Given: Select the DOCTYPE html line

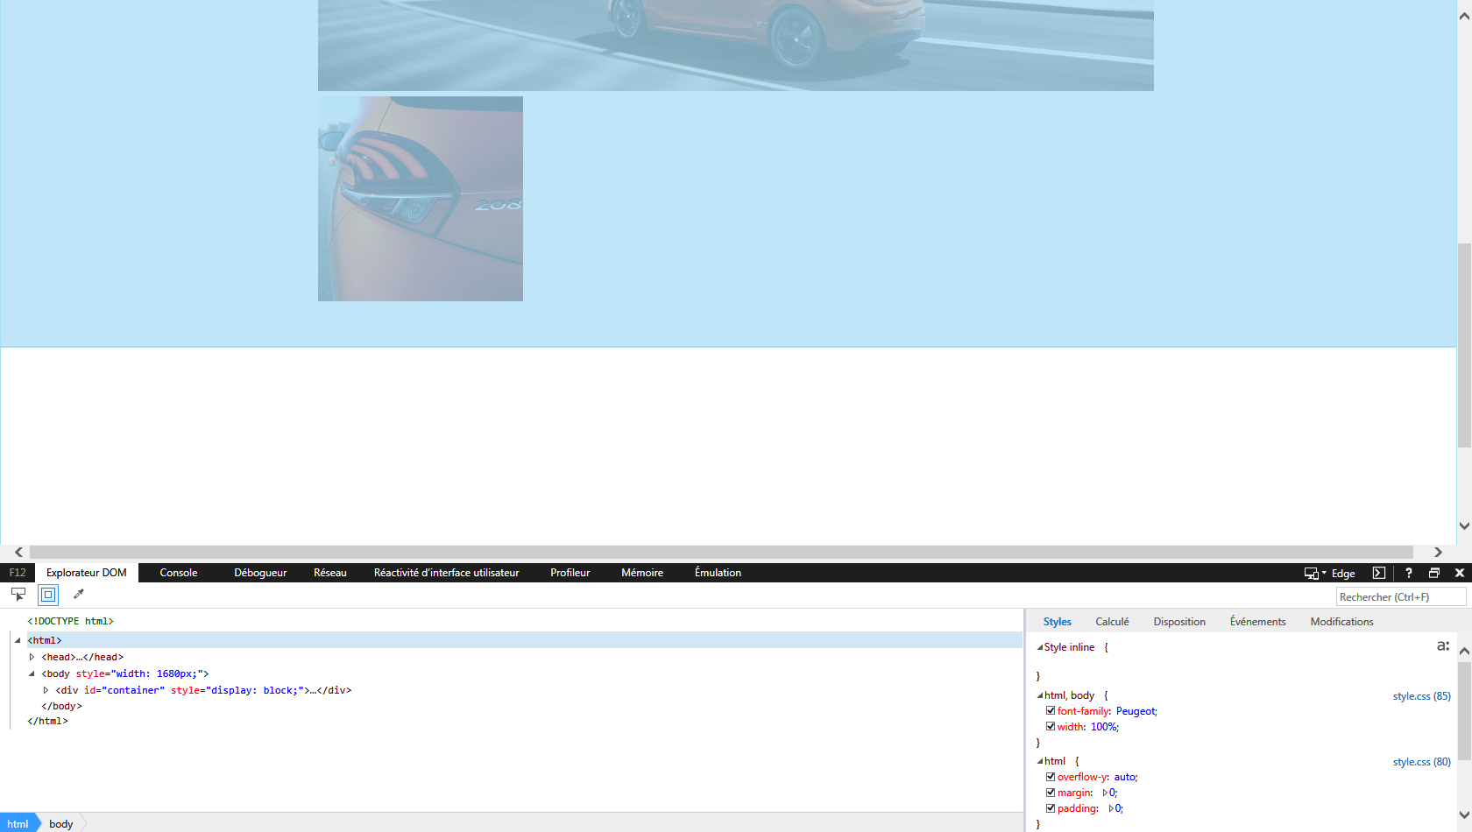Looking at the screenshot, I should (70, 621).
